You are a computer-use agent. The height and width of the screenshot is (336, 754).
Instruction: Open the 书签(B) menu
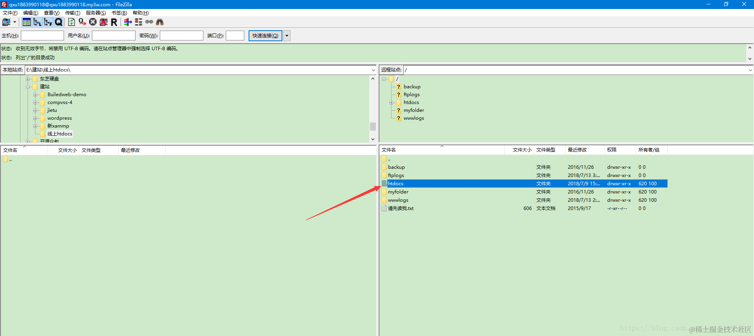(119, 13)
